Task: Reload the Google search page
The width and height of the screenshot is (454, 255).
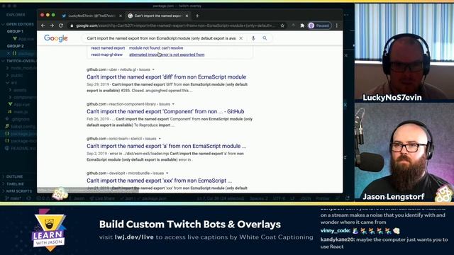Action: click(x=61, y=25)
